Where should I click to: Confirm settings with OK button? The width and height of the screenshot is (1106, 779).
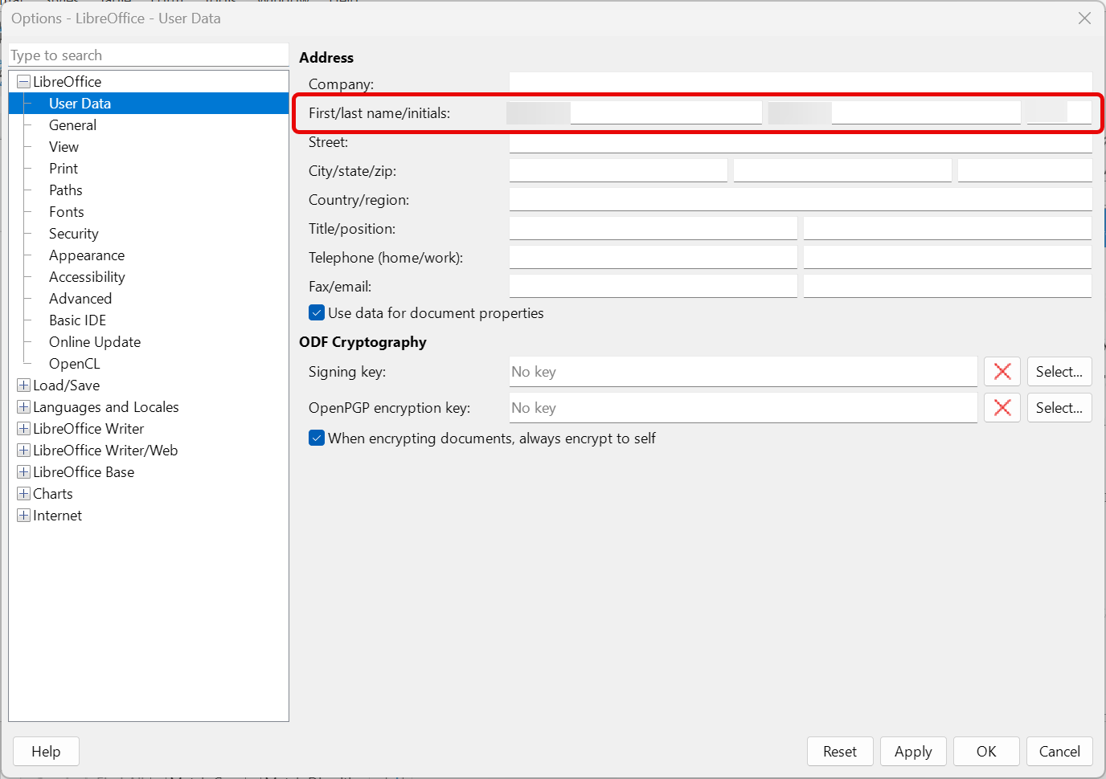[986, 752]
